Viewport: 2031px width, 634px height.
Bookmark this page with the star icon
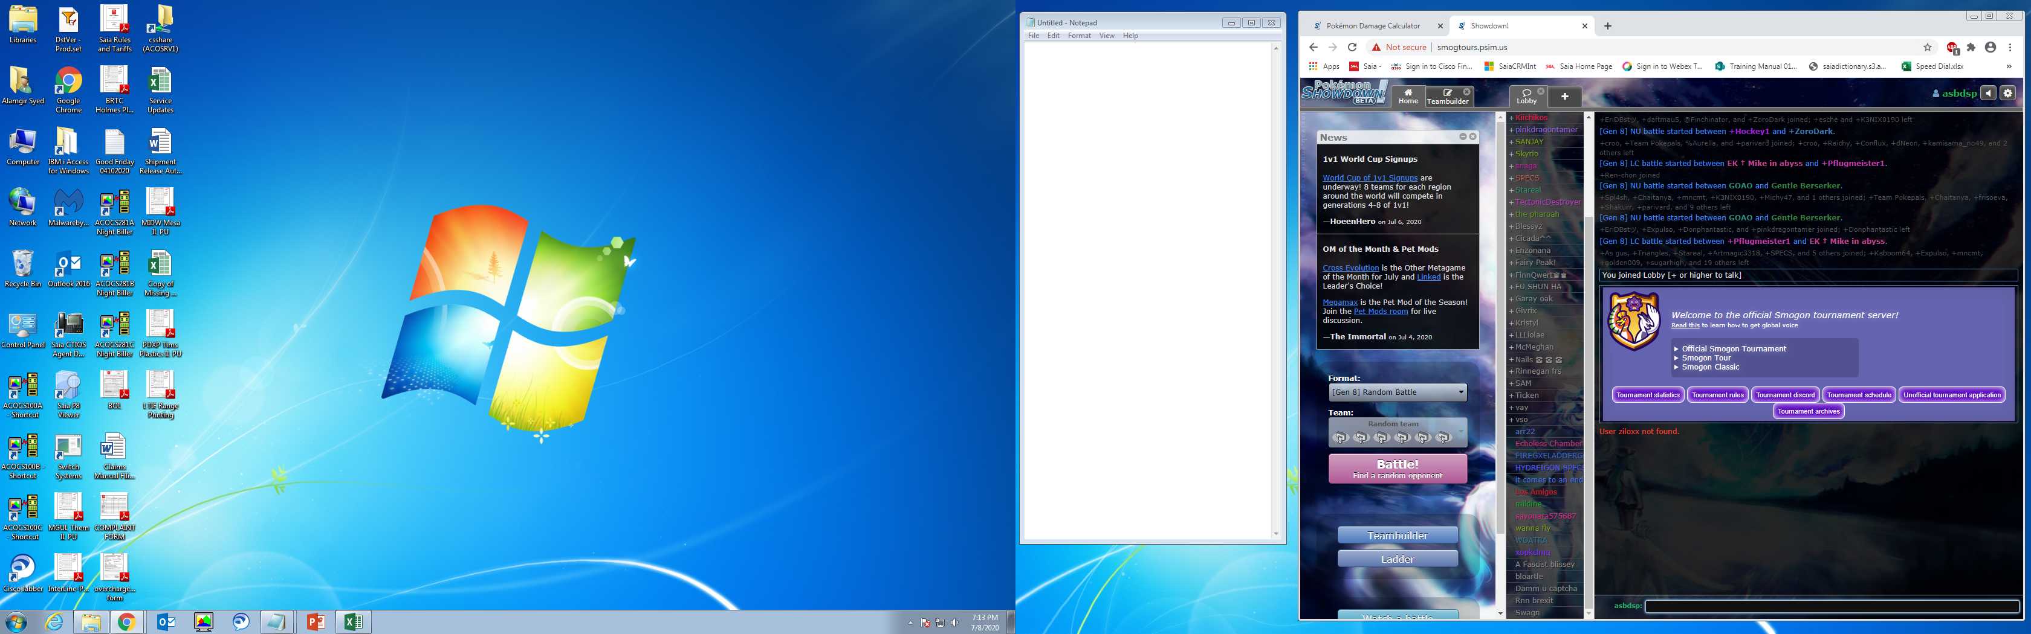[x=1927, y=47]
